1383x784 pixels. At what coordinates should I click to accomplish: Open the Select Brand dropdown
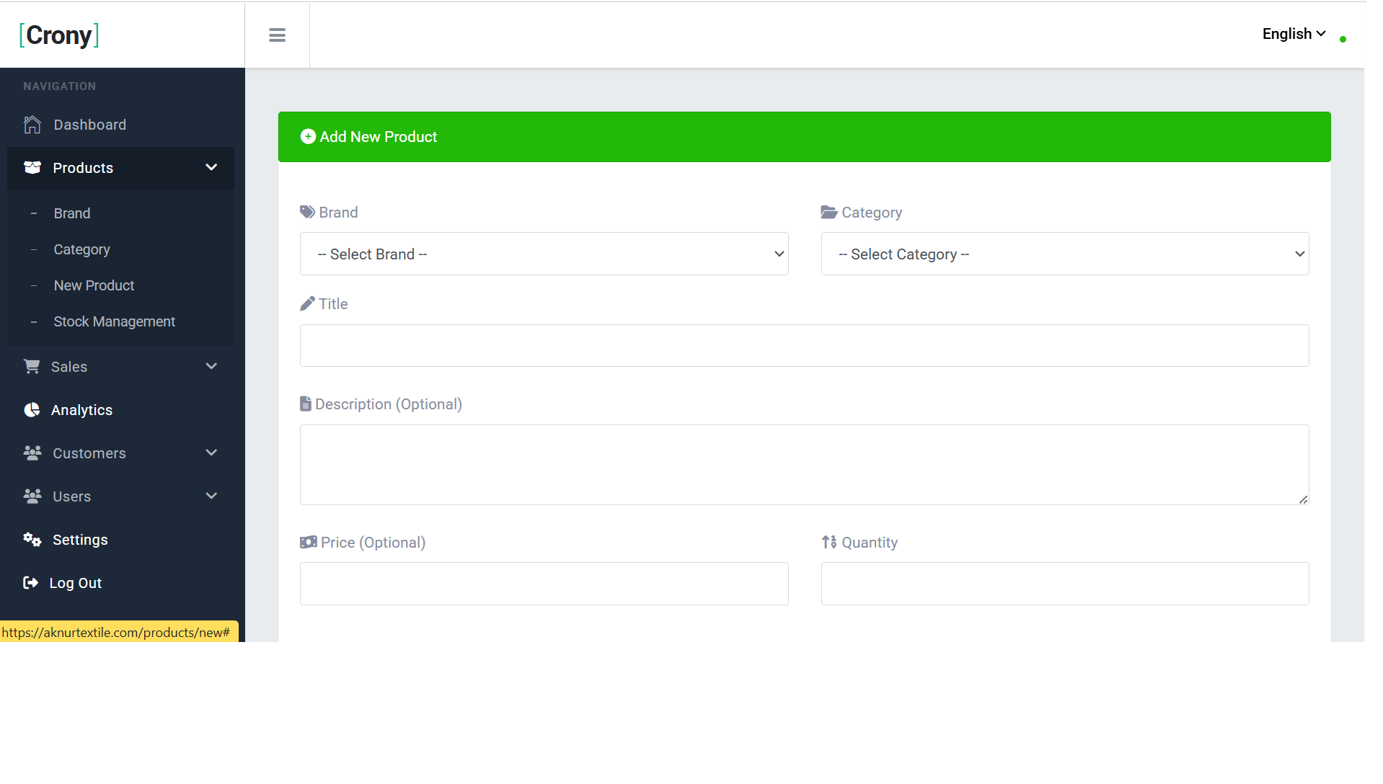pyautogui.click(x=544, y=254)
